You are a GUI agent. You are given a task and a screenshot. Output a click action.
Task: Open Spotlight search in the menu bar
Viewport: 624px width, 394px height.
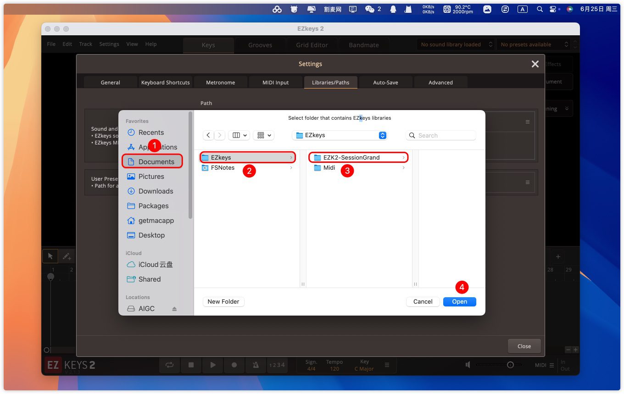tap(540, 9)
